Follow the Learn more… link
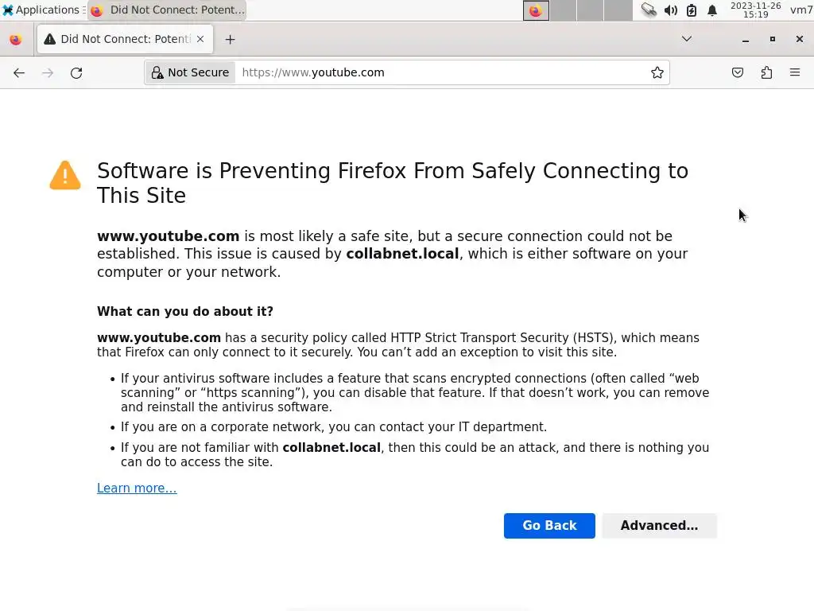This screenshot has height=611, width=814. (137, 488)
